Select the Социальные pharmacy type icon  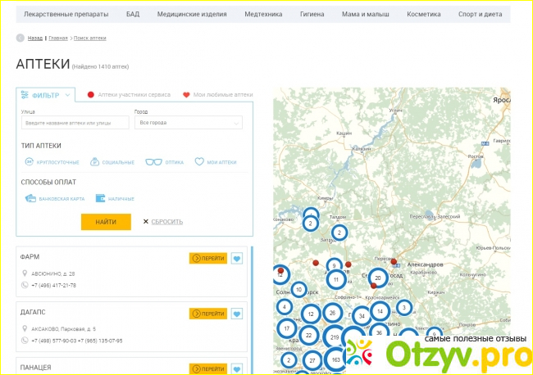coord(95,162)
